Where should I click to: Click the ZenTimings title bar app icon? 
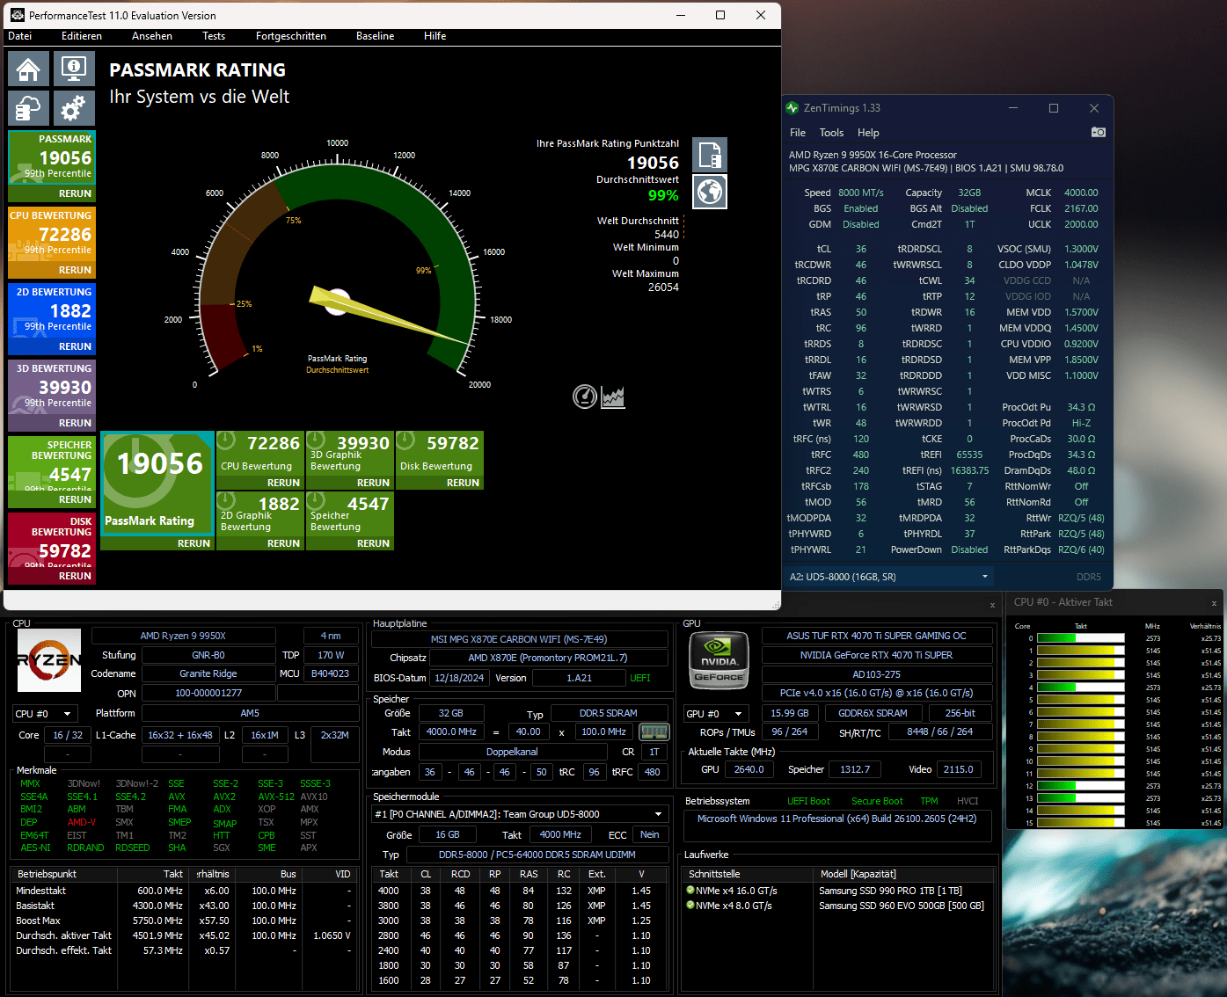pos(792,108)
